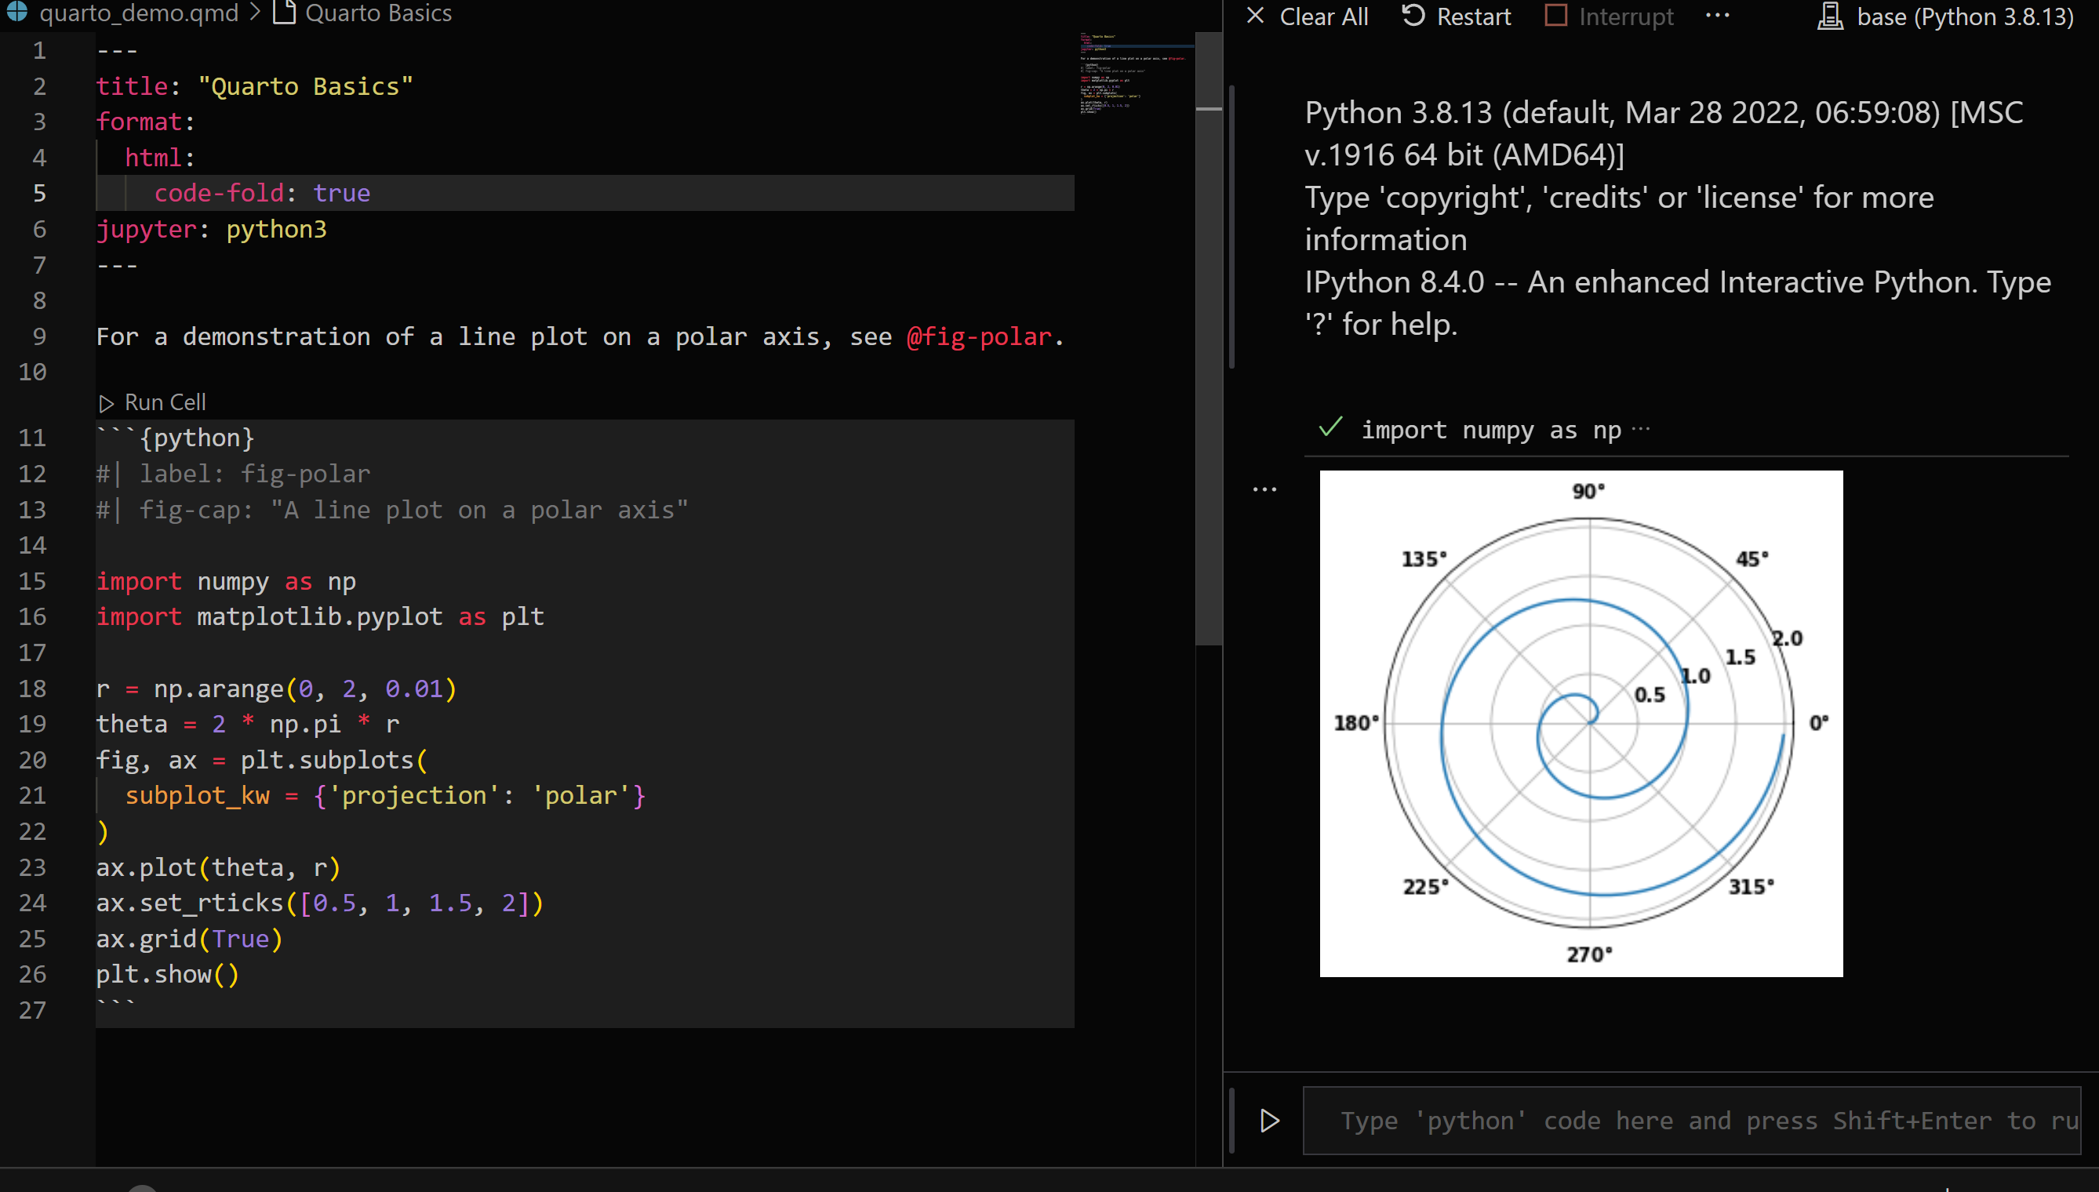Click the Clear All icon in the interactive window
The width and height of the screenshot is (2099, 1192).
click(x=1256, y=16)
